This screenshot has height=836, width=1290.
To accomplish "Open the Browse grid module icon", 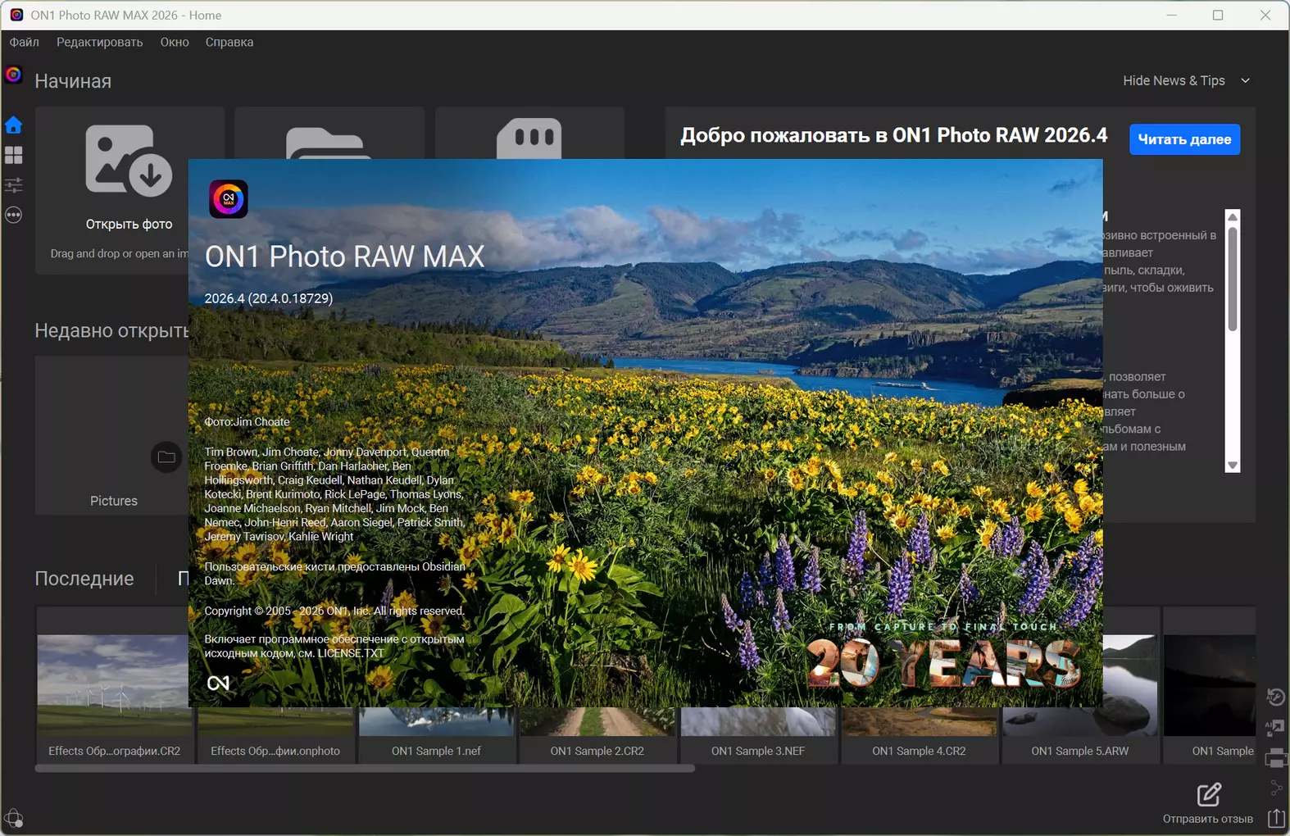I will tap(13, 155).
